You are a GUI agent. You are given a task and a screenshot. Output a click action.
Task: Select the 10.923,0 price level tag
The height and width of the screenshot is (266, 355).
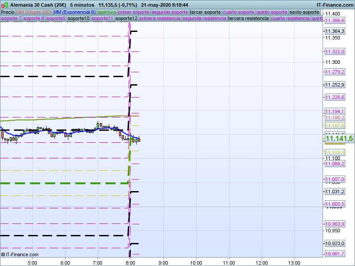[x=335, y=243]
